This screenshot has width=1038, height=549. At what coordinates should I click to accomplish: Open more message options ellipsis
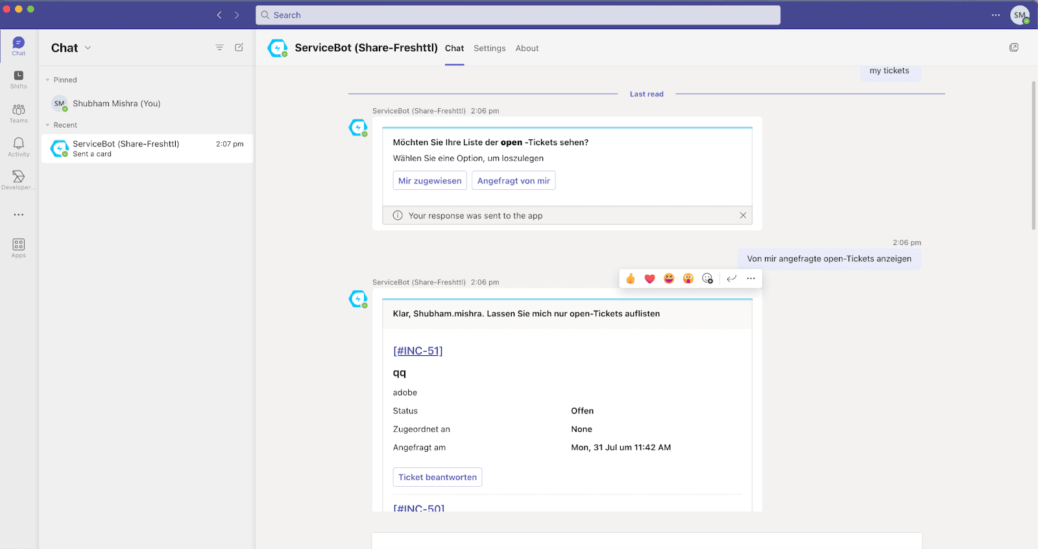coord(751,279)
